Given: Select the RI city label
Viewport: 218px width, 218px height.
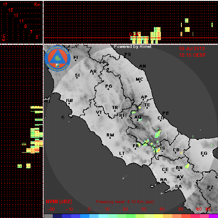Looking at the screenshot, I should click(x=122, y=116).
